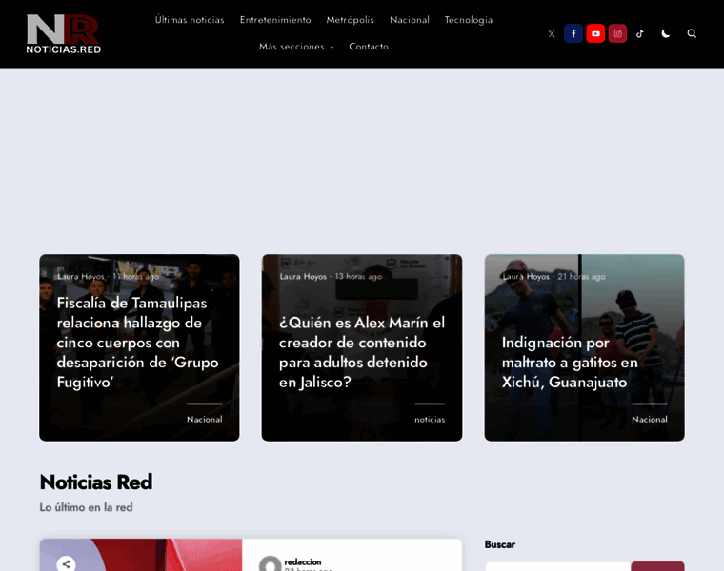Open Metrópolis section
Screen dimensions: 724x571
pyautogui.click(x=350, y=20)
